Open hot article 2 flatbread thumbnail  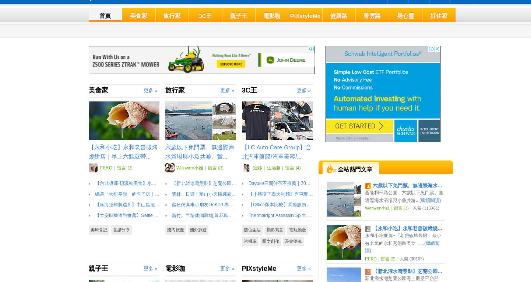point(344,242)
